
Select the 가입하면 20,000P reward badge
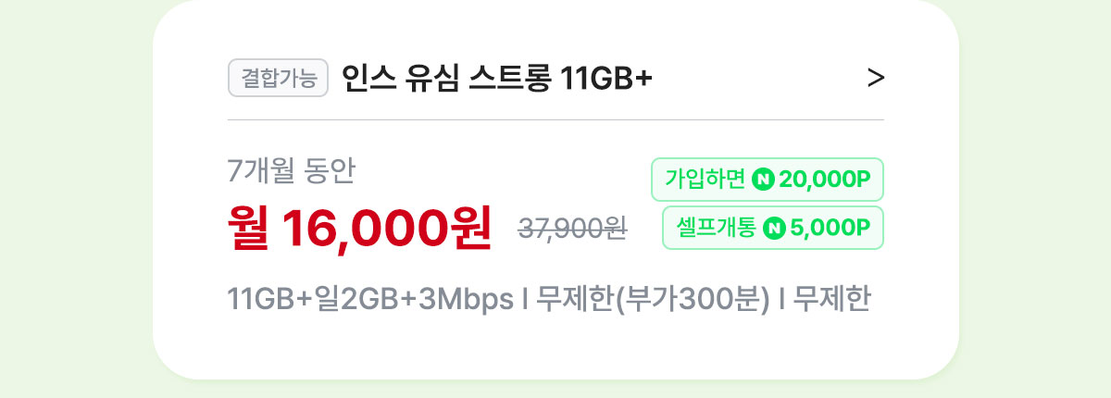point(768,180)
